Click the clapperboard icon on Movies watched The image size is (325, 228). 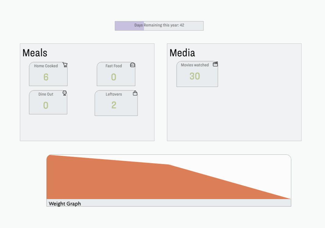coord(215,64)
